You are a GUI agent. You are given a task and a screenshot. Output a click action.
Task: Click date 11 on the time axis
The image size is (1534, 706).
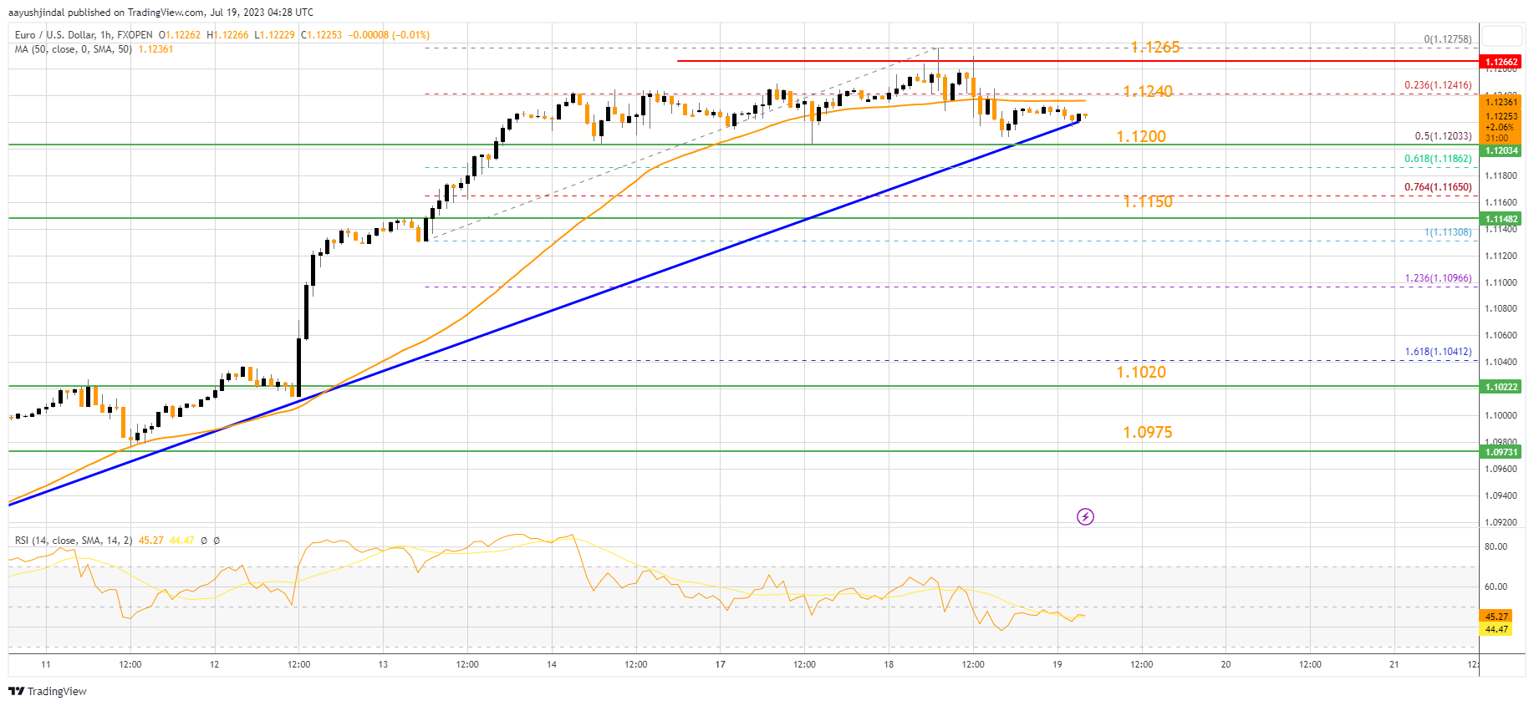point(46,664)
